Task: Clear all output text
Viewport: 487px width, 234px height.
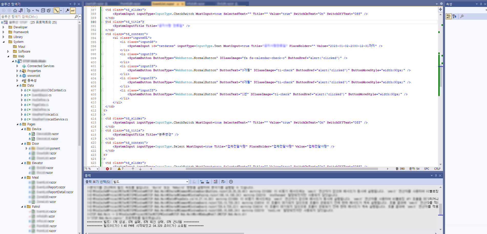Action: click(x=216, y=182)
